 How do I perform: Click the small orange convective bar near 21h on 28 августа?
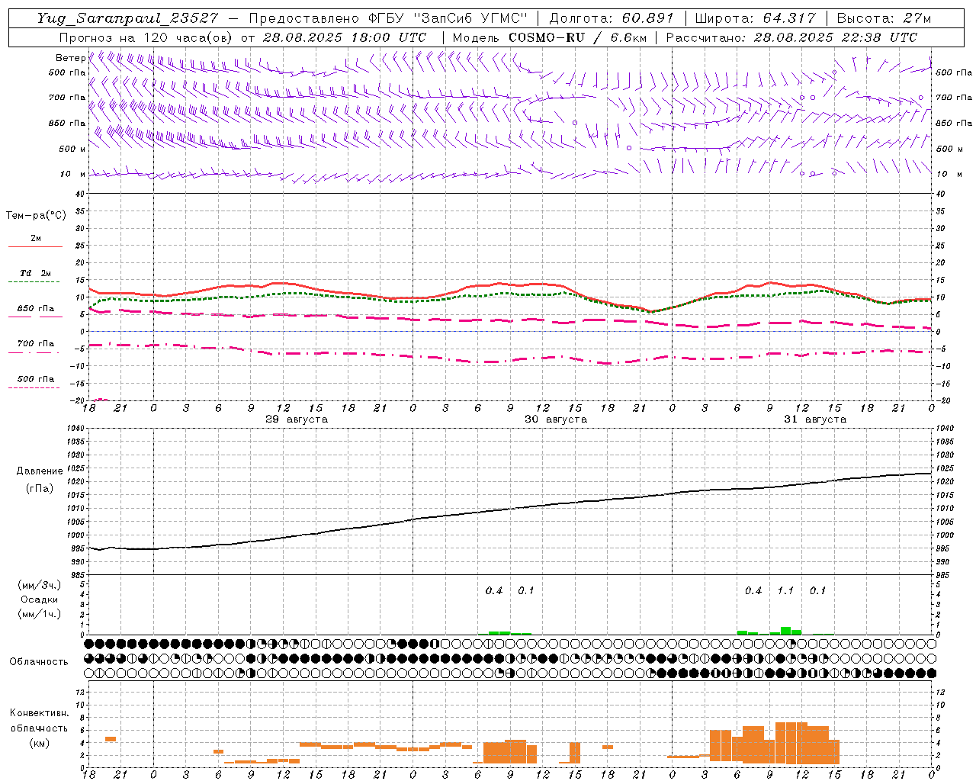(x=111, y=738)
